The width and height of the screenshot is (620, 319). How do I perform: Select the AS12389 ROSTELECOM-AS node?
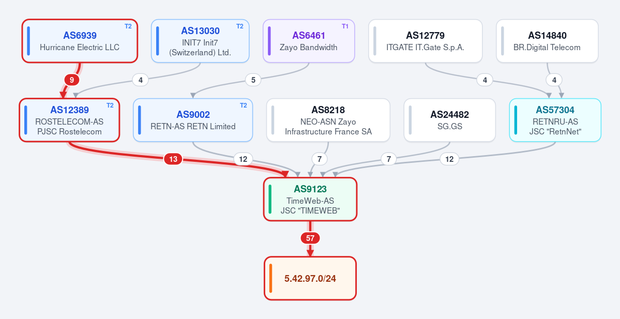[70, 120]
